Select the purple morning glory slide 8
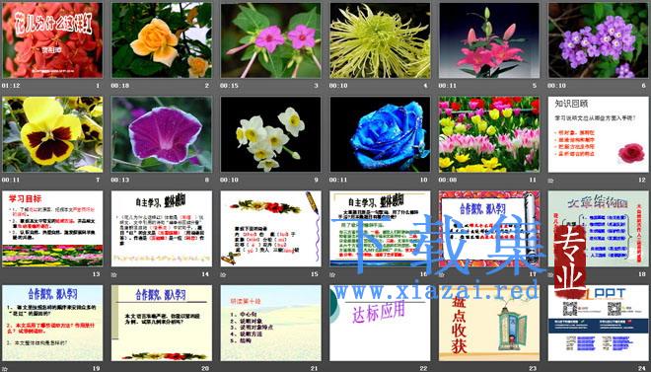 [x=162, y=134]
